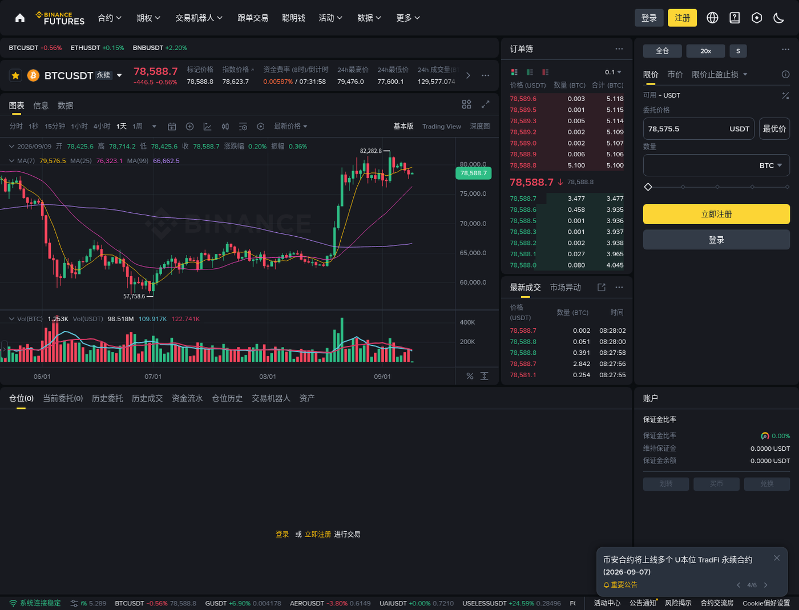Open the calculator icon beside available USDT
This screenshot has height=610, width=799.
click(x=786, y=95)
